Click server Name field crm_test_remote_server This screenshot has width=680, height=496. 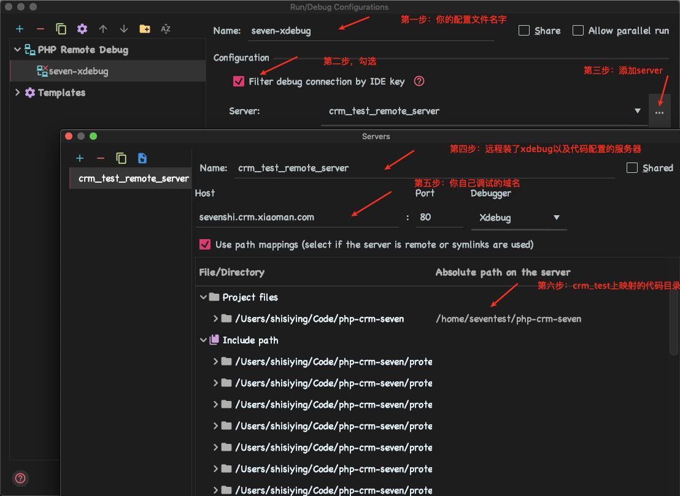425,168
